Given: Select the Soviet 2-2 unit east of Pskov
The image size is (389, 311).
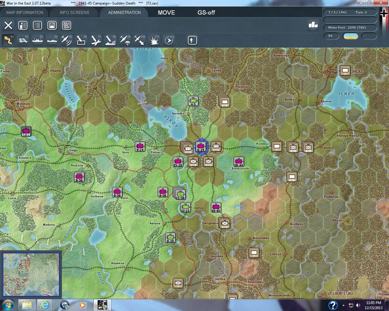Looking at the screenshot, I should click(x=216, y=147).
